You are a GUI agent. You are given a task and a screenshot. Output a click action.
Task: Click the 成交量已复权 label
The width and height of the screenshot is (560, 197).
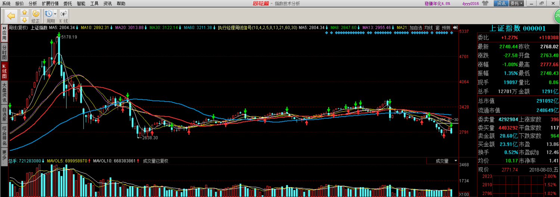[x=156, y=161]
